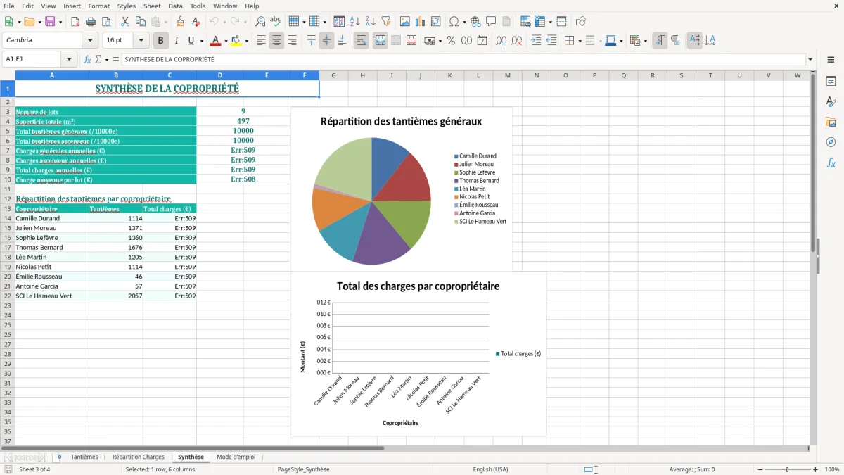Viewport: 844px width, 475px height.
Task: Click in the formula input line
Action: [x=463, y=60]
